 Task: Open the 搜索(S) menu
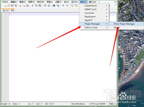coord(22,2)
